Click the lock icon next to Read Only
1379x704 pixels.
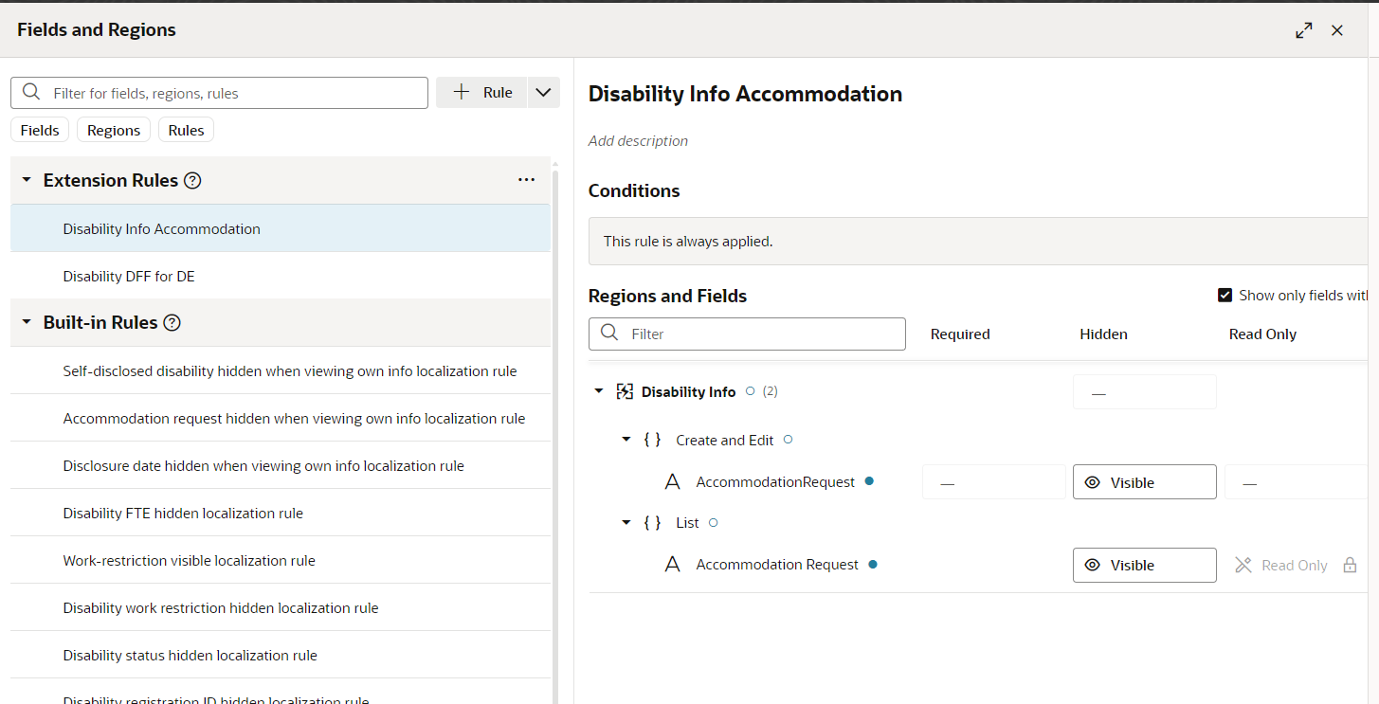(1350, 565)
